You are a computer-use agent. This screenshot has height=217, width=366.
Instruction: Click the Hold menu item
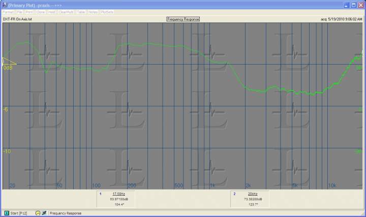click(x=51, y=12)
